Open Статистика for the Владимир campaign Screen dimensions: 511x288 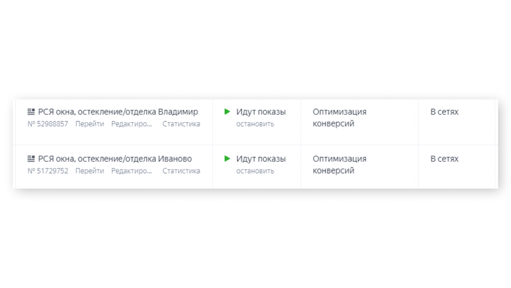[x=181, y=124]
